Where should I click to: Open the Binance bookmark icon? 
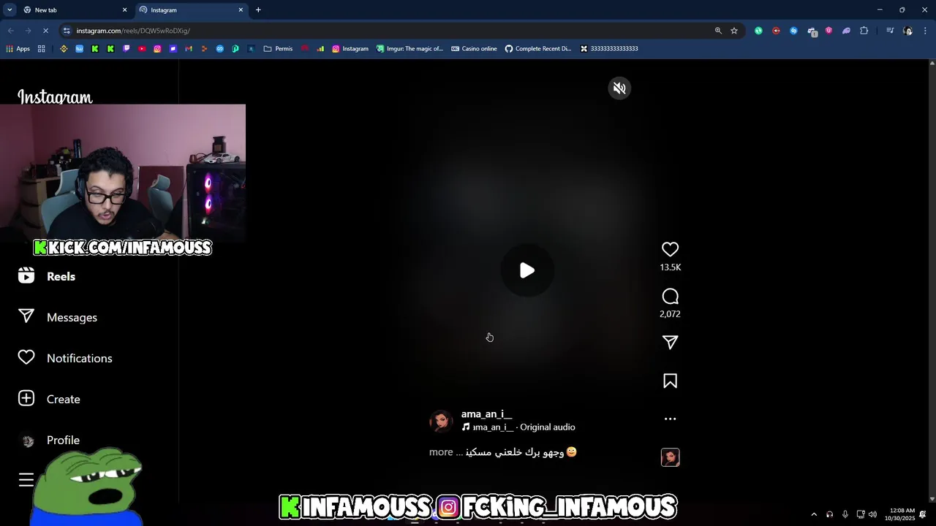pyautogui.click(x=64, y=49)
